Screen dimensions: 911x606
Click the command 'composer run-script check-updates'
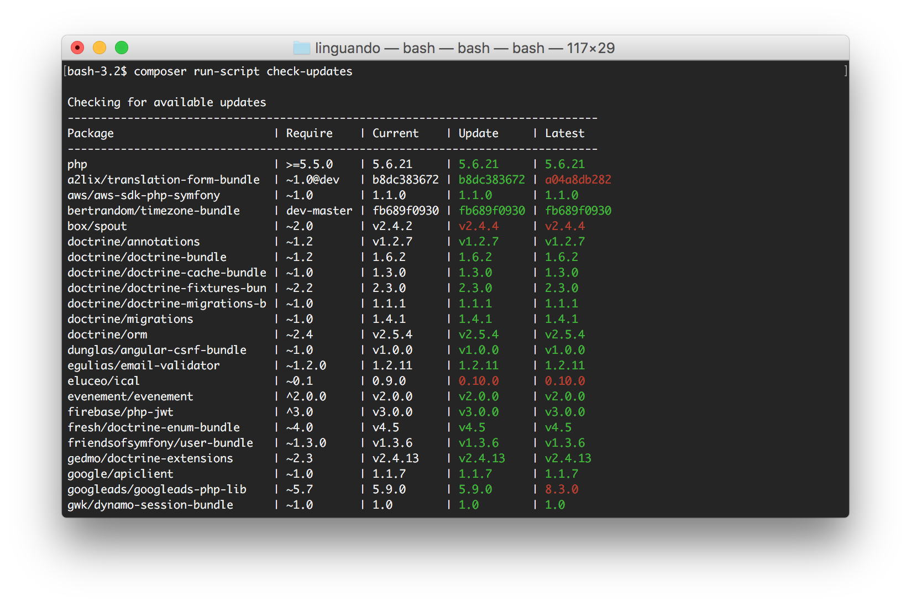click(243, 71)
